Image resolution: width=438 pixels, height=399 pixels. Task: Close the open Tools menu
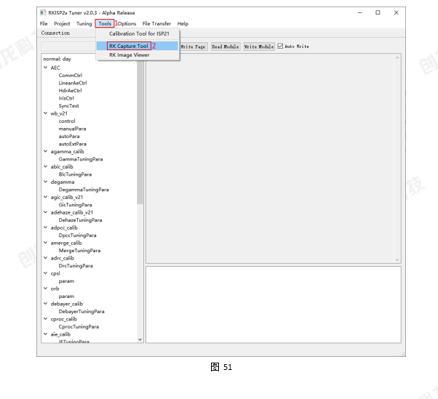[x=105, y=24]
